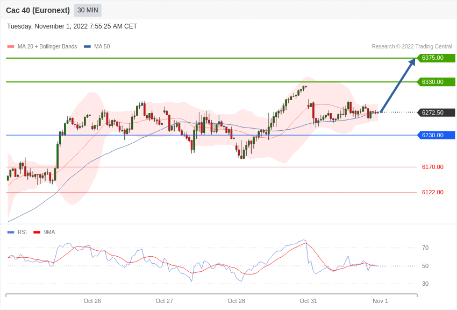Image resolution: width=457 pixels, height=310 pixels.
Task: Click the 6122.00 red support value
Action: pyautogui.click(x=433, y=192)
